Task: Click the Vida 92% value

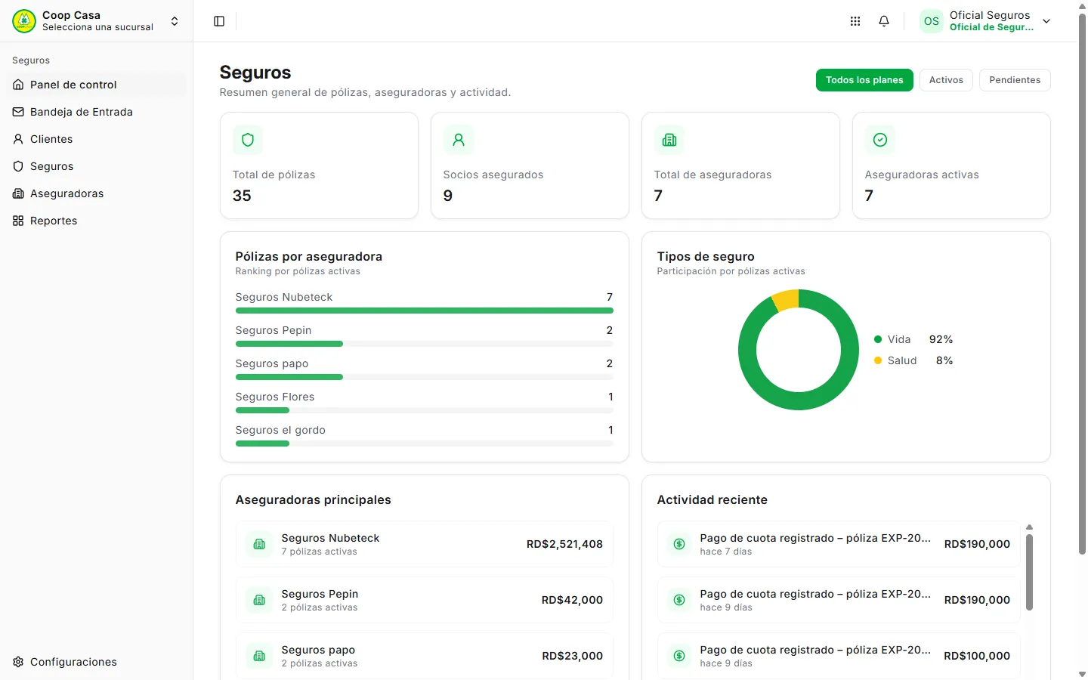Action: 941,339
